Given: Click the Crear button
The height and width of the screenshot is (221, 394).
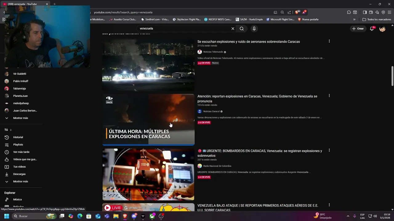Looking at the screenshot, I should (358, 29).
